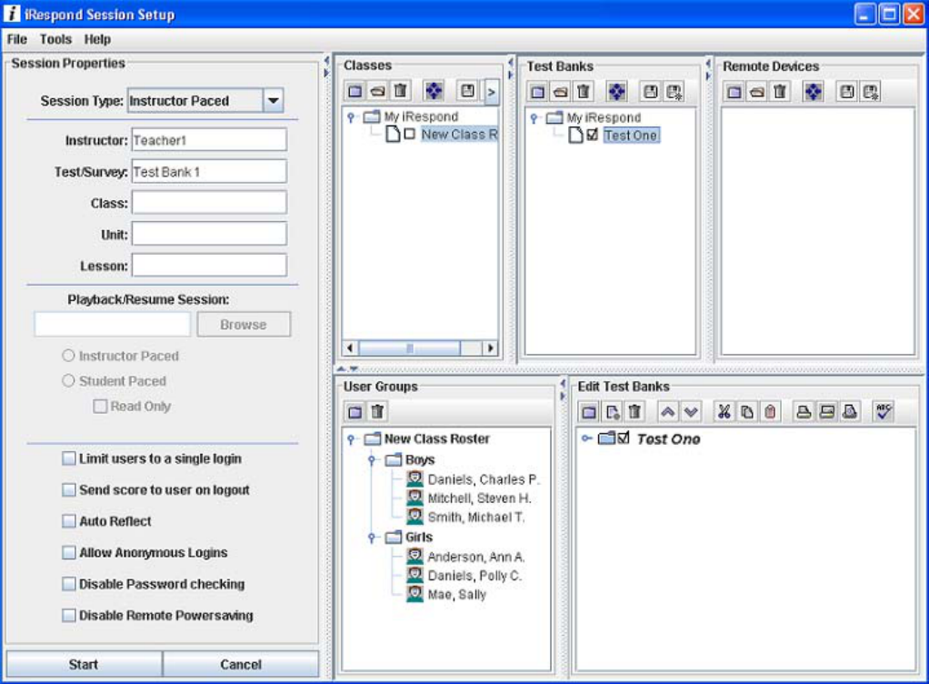Collapse My iRespond node in Test Banks tree
The width and height of the screenshot is (929, 684).
coord(534,118)
